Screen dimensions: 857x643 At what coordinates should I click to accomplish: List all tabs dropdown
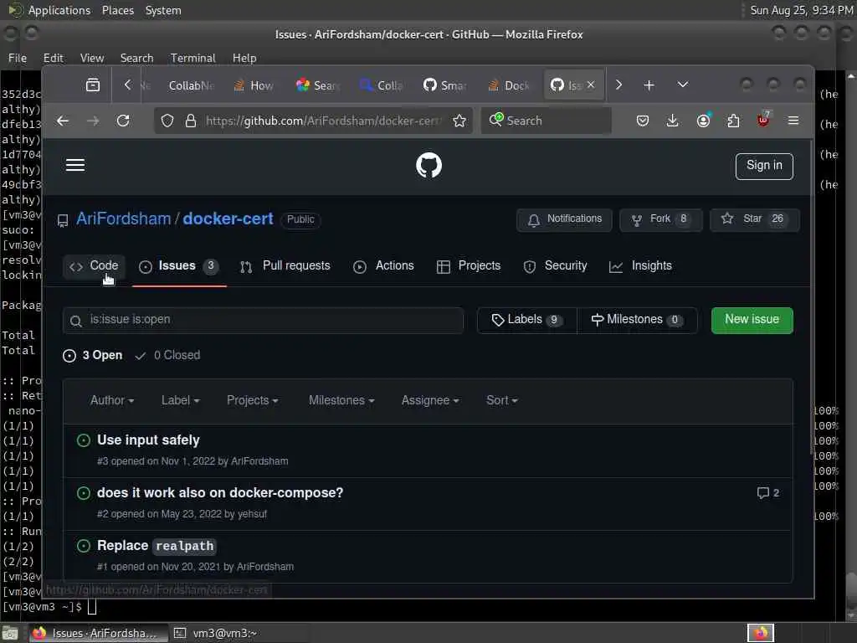tap(683, 85)
